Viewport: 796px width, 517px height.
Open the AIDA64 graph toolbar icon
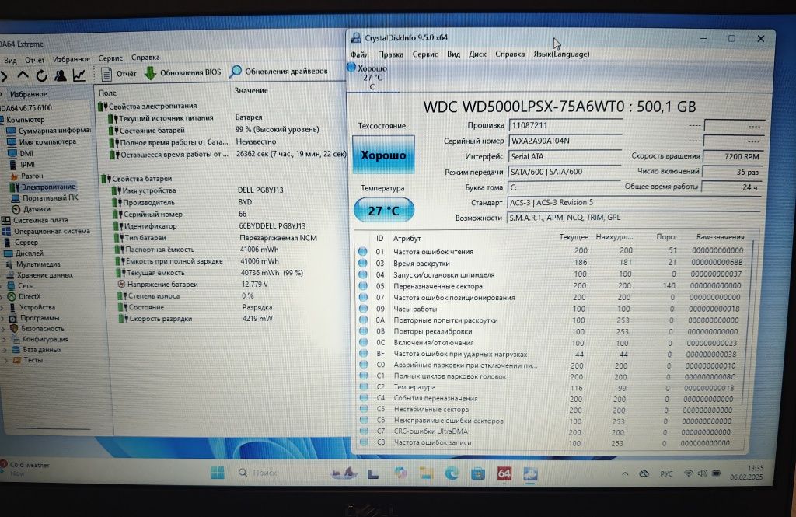coord(79,75)
